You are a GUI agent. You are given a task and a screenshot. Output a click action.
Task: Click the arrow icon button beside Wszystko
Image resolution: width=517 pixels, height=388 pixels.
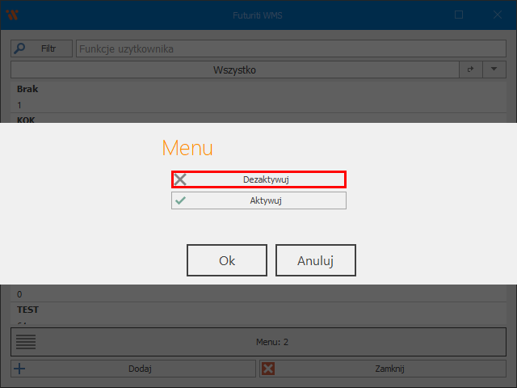(x=470, y=70)
